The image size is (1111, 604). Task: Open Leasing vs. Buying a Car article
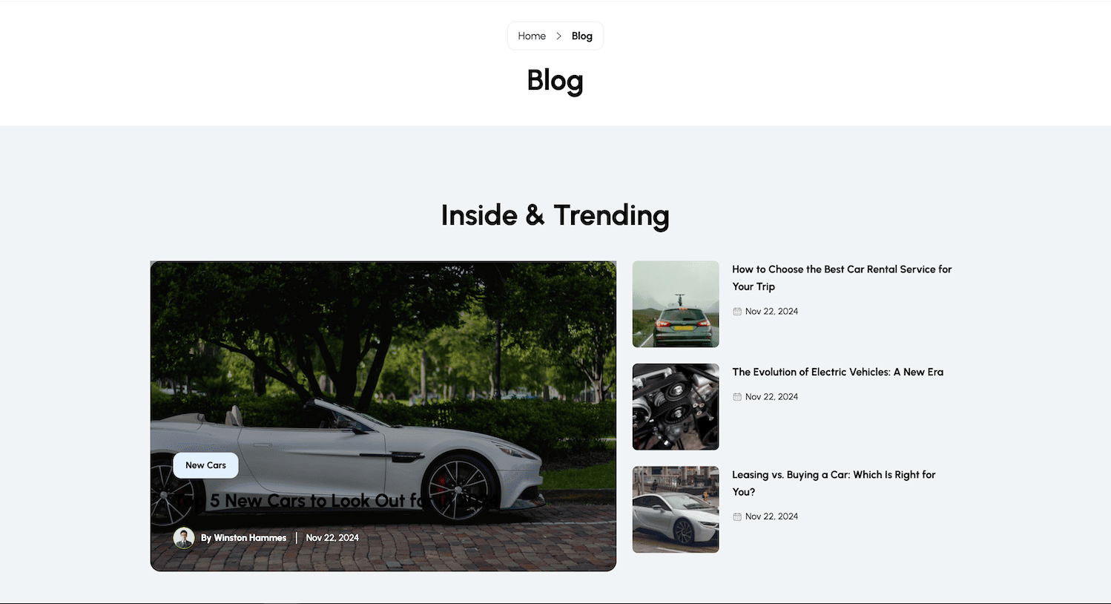click(x=834, y=483)
